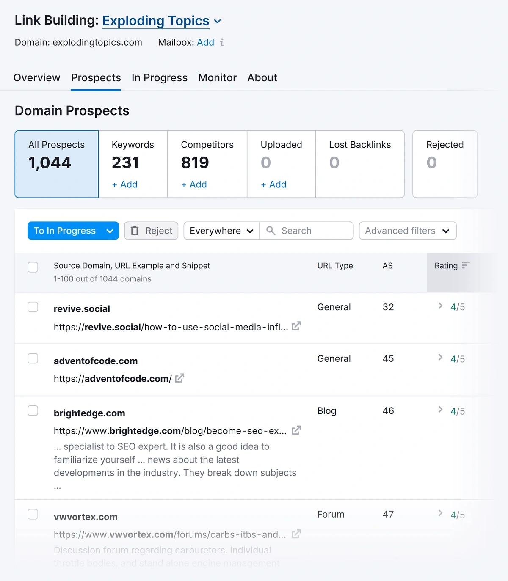This screenshot has width=508, height=581.
Task: Open the Everywhere scope dropdown
Action: click(221, 231)
